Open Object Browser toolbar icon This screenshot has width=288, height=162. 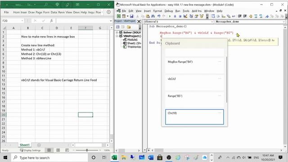coord(202,16)
